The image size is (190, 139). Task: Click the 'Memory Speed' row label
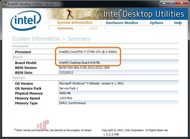click(x=27, y=98)
